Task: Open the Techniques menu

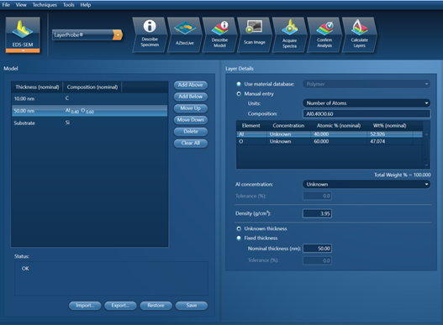Action: [45, 5]
